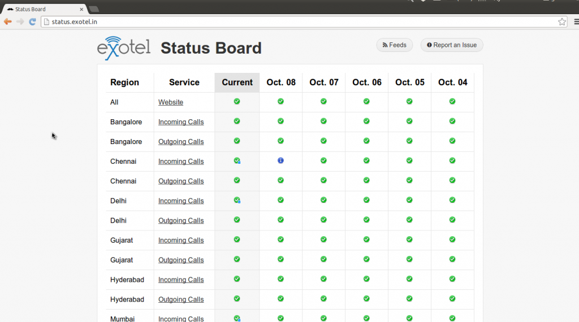Click Bangalore Incoming Calls Oct. 07 checkmark
Image resolution: width=579 pixels, height=322 pixels.
pyautogui.click(x=323, y=121)
